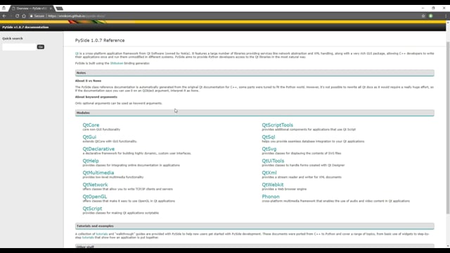This screenshot has width=450, height=253.
Task: Bookmark this page with the star icon
Action: tap(423, 16)
